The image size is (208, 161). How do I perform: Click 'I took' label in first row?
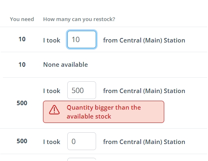point(51,40)
